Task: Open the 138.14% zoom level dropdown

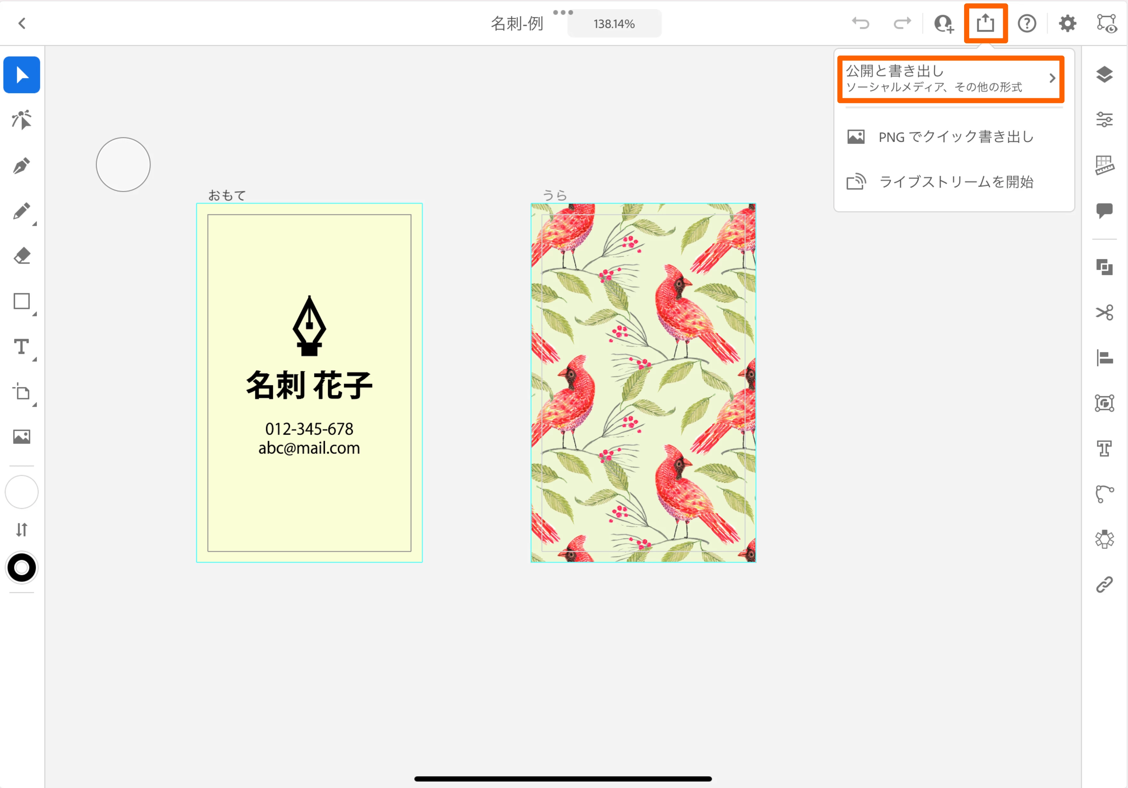Action: (614, 24)
